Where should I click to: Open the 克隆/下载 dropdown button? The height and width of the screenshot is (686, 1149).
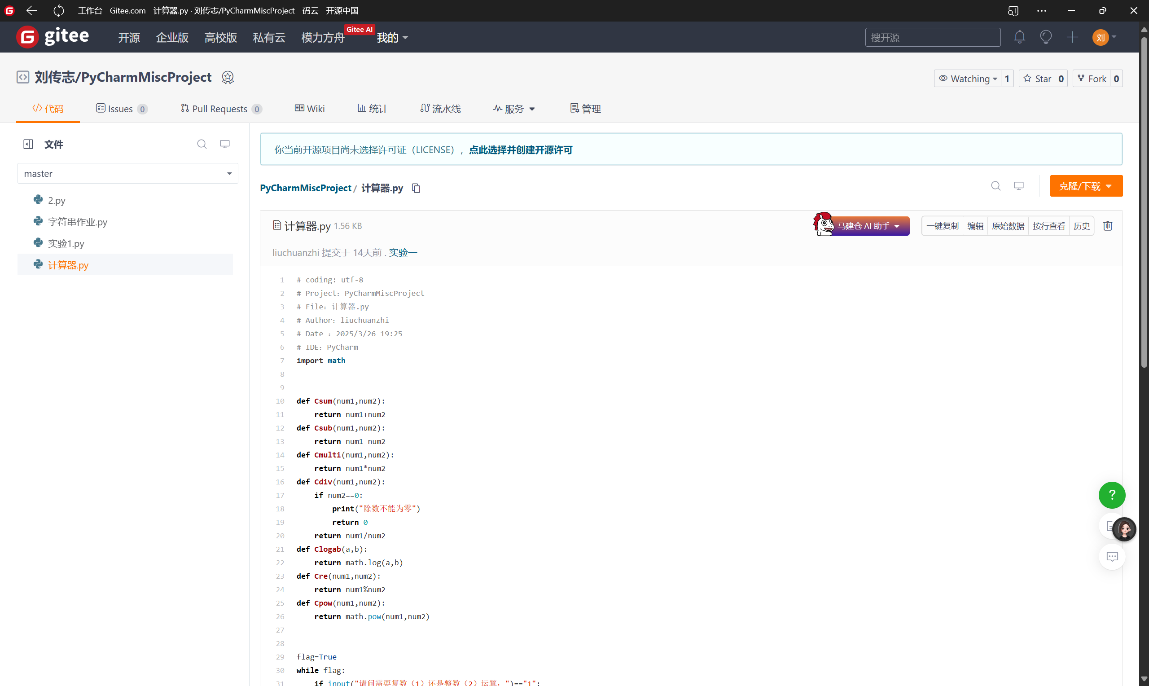tap(1086, 186)
